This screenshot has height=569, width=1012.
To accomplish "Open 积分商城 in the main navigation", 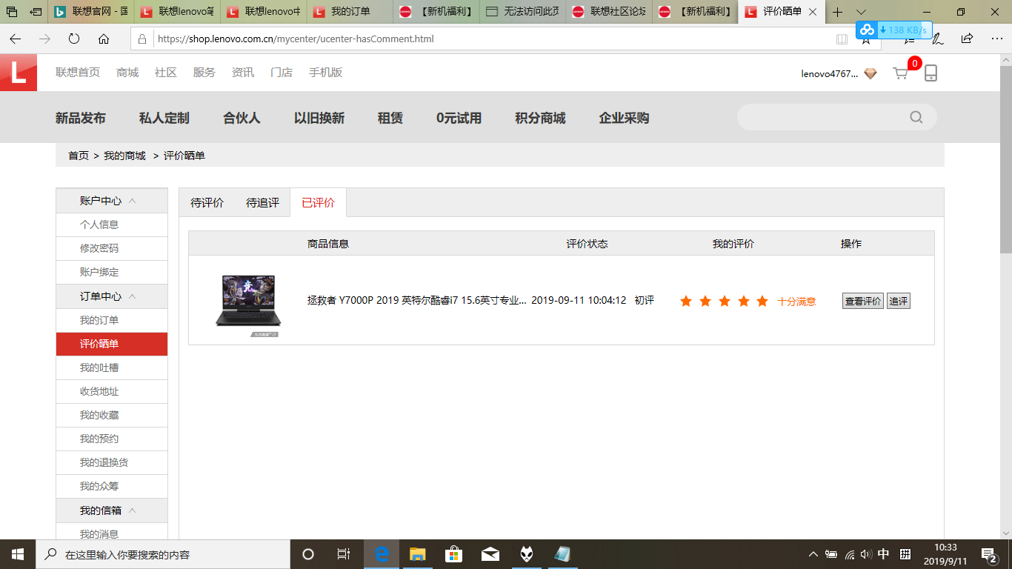I will [540, 118].
